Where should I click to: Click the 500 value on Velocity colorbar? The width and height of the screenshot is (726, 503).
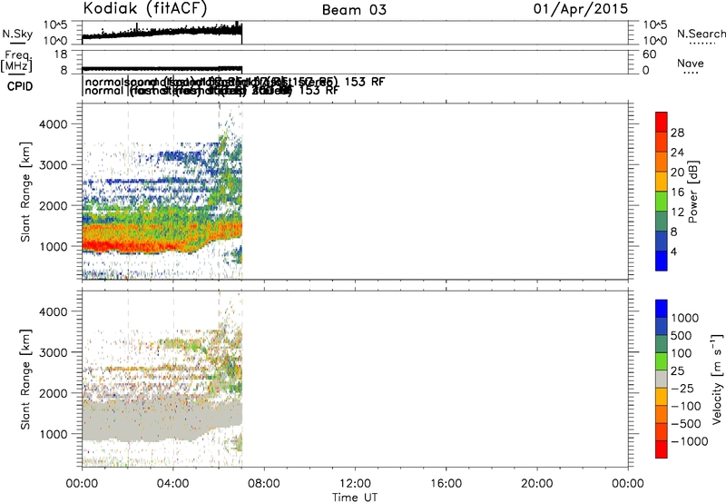pyautogui.click(x=682, y=336)
